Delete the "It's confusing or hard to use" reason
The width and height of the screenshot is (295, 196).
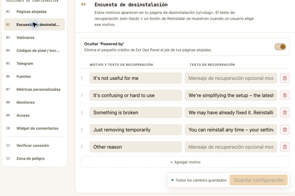pos(285,95)
